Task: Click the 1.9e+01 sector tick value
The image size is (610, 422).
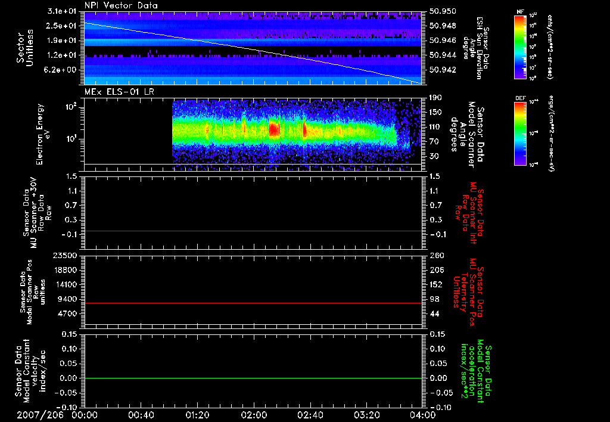Action: [62, 41]
